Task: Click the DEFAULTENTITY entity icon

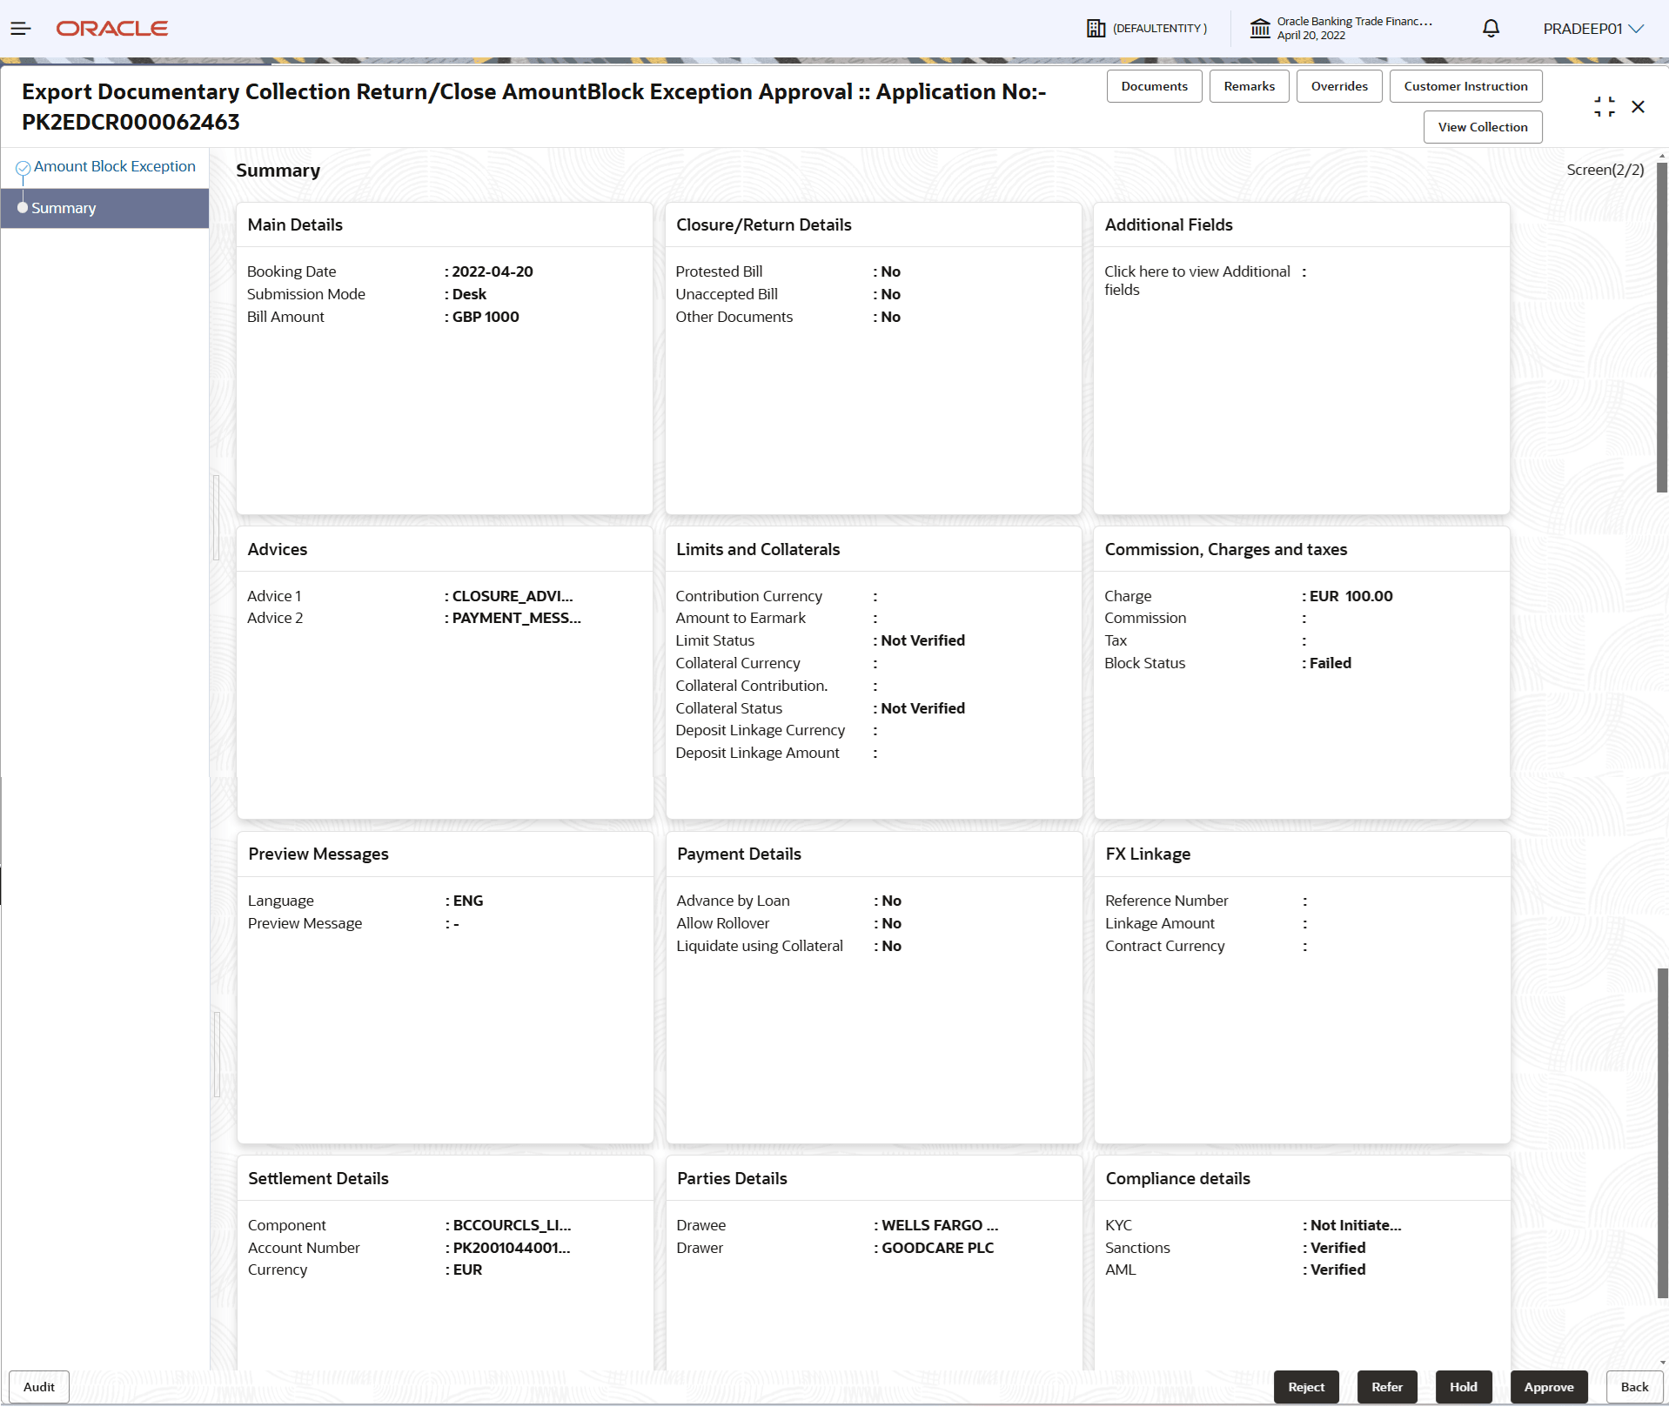Action: 1096,28
